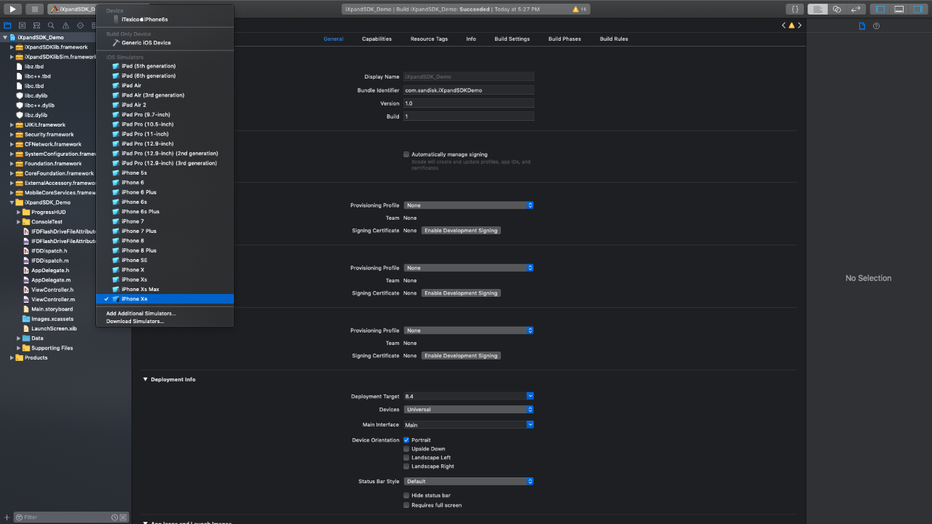The width and height of the screenshot is (932, 524).
Task: Enable Landscape Right orientation
Action: click(406, 467)
